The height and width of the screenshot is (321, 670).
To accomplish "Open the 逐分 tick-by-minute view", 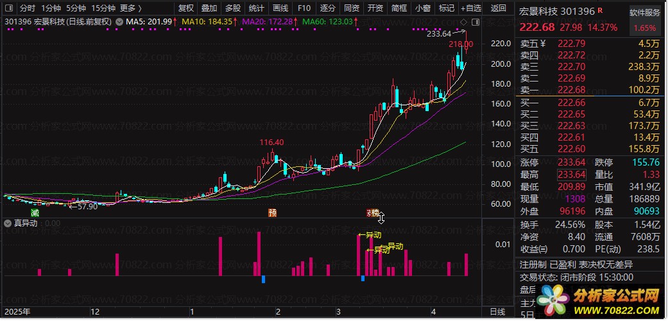I will coord(328,8).
